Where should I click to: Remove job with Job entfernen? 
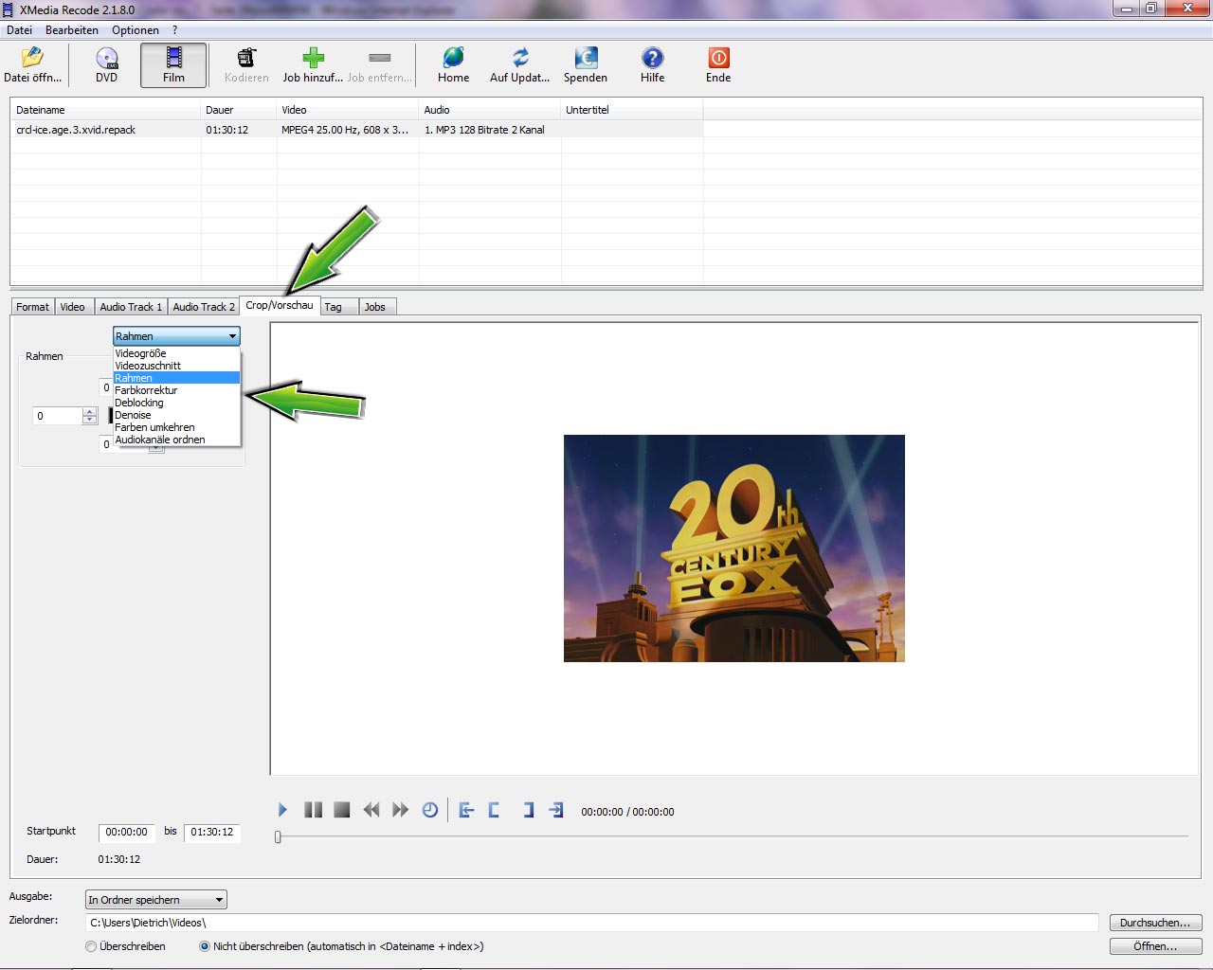pos(379,65)
